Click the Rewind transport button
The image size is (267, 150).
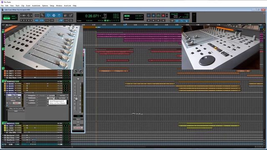coord(154,20)
